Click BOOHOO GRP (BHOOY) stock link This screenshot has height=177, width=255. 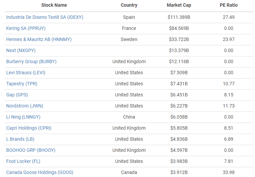coord(31,150)
